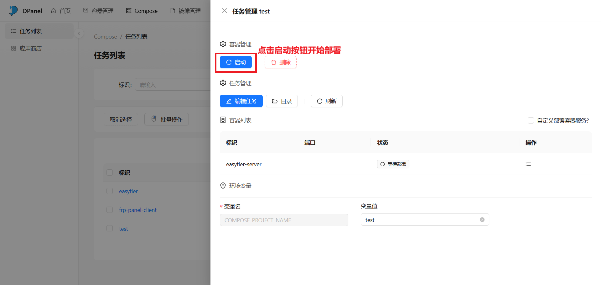Viewport: 601px width, 285px height.
Task: Open 镜像管理 top menu
Action: tap(185, 11)
